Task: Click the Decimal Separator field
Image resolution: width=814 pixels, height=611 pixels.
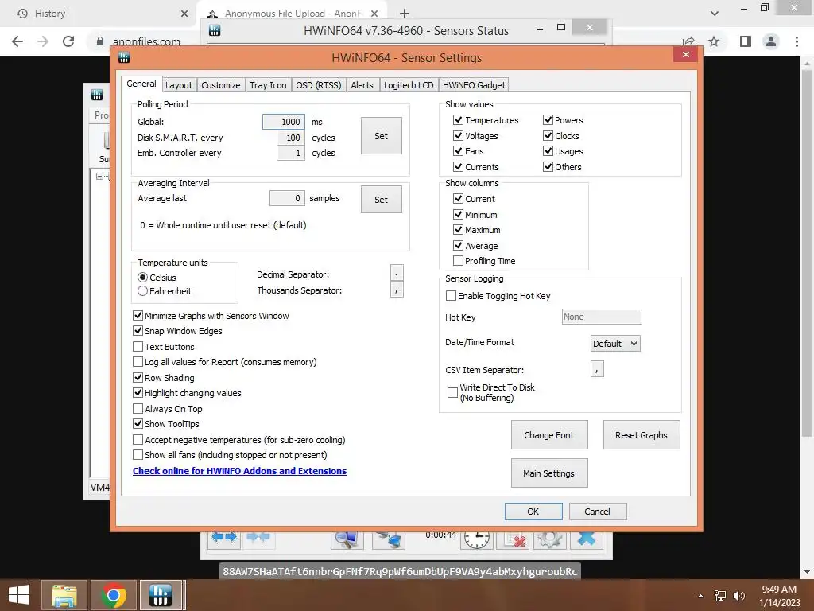Action: click(397, 274)
